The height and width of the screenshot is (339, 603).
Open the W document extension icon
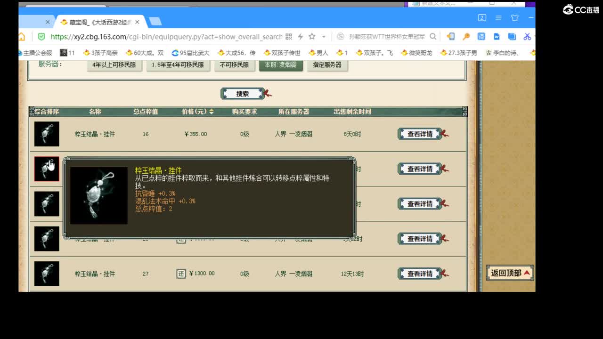point(497,37)
